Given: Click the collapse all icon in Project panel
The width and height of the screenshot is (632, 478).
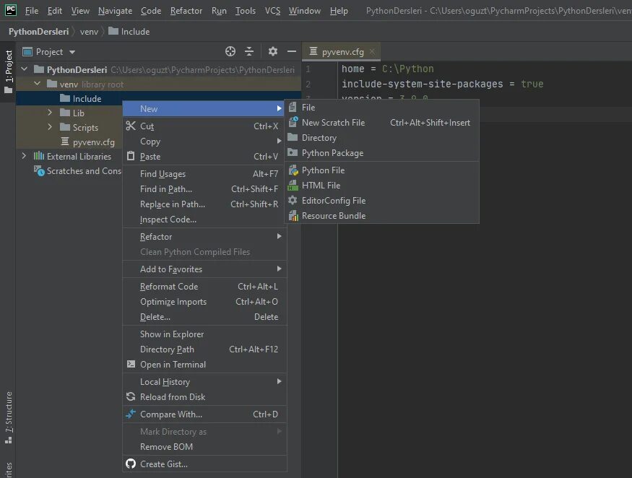Looking at the screenshot, I should point(249,51).
